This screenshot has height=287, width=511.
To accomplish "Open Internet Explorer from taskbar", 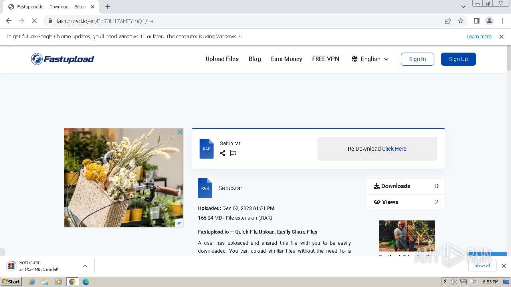I will tap(32, 282).
